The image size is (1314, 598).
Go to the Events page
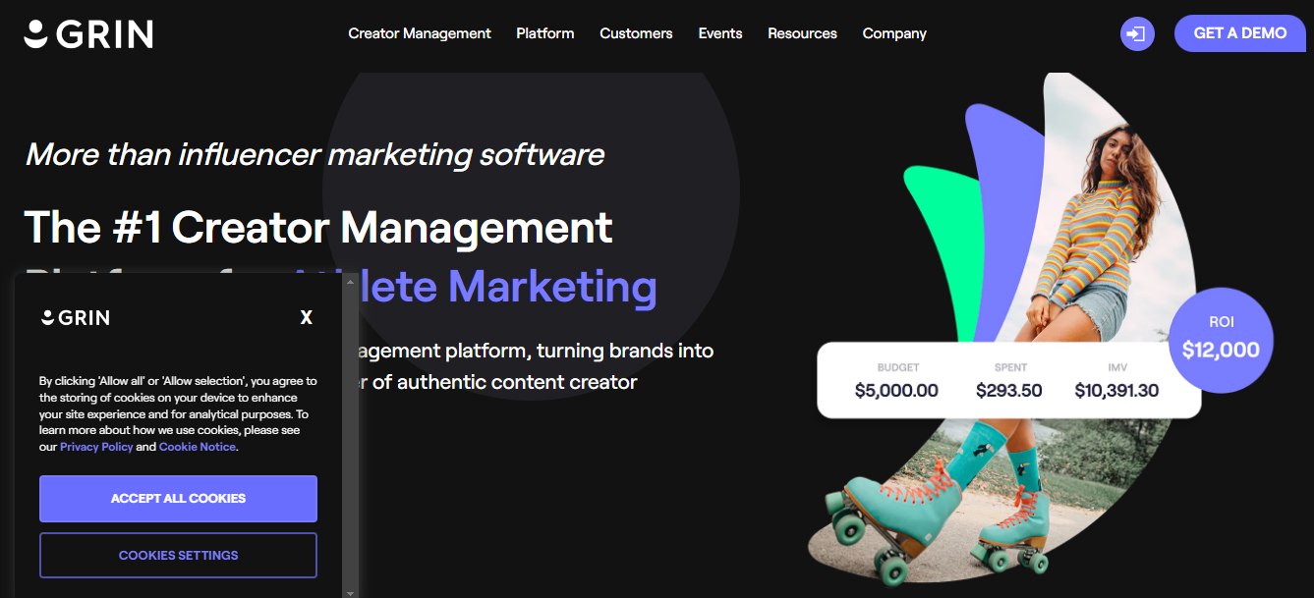(720, 33)
